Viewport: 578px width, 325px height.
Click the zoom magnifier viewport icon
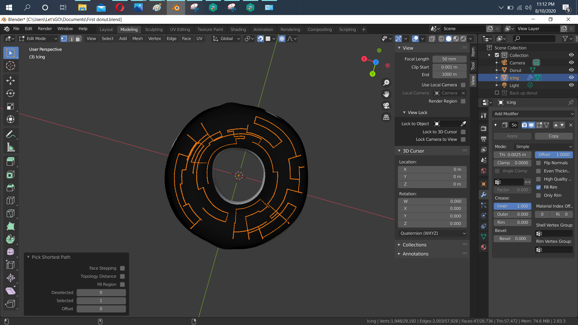click(386, 83)
